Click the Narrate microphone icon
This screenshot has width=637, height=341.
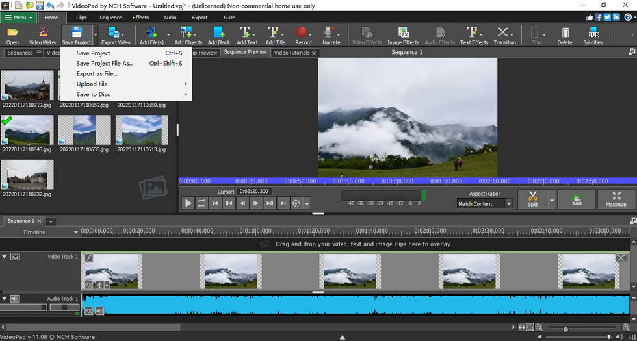[x=328, y=32]
